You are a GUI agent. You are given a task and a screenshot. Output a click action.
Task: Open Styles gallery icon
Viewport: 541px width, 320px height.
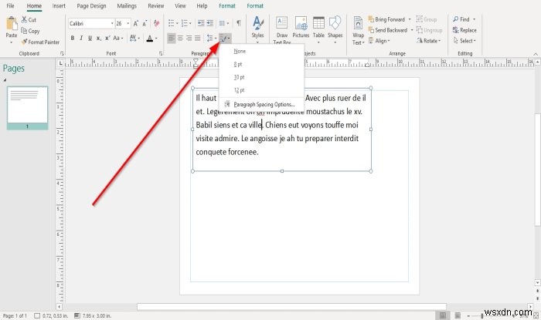click(x=257, y=22)
